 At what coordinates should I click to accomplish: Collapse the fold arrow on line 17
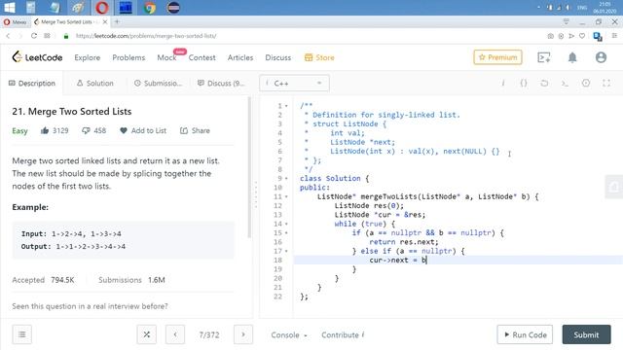(x=286, y=251)
